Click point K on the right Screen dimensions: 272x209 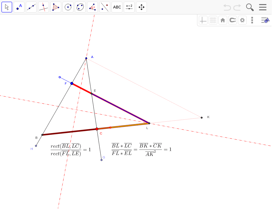coord(202,118)
